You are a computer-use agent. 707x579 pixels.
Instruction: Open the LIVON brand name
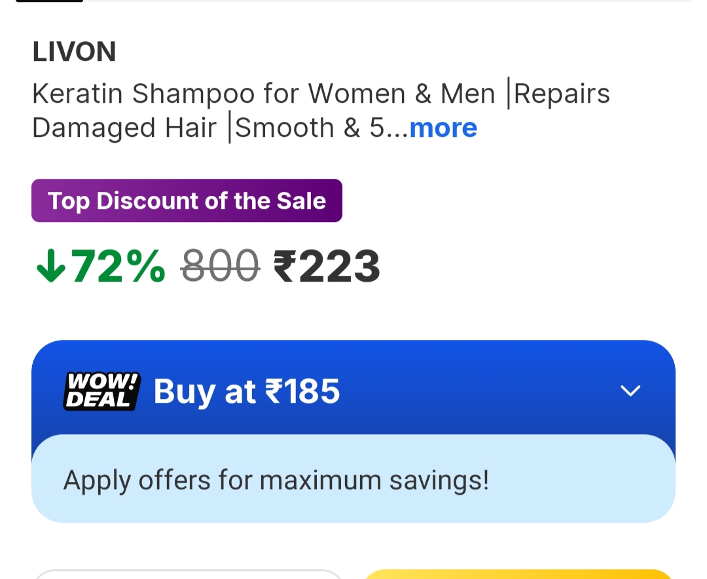click(75, 52)
